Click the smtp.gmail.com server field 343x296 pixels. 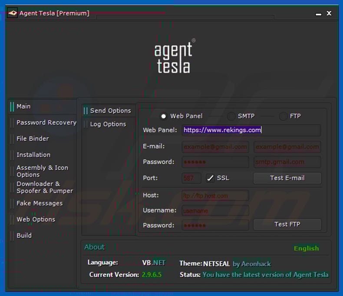click(x=287, y=162)
